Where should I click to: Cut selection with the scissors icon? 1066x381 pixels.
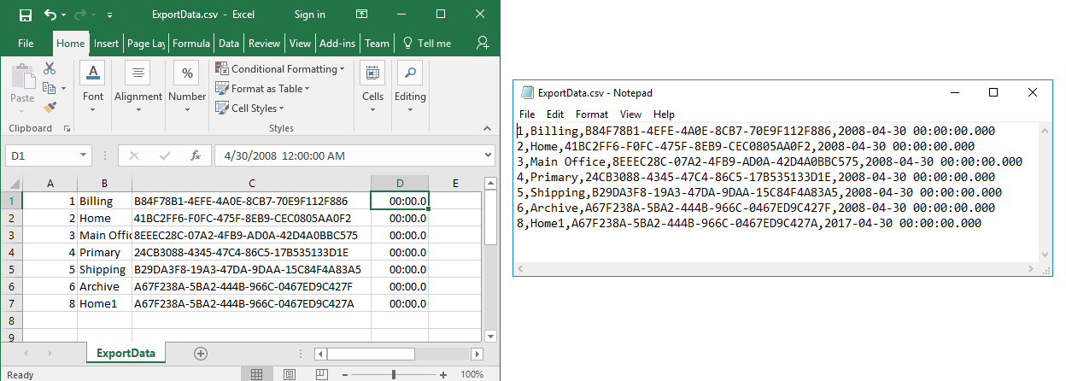tap(50, 68)
